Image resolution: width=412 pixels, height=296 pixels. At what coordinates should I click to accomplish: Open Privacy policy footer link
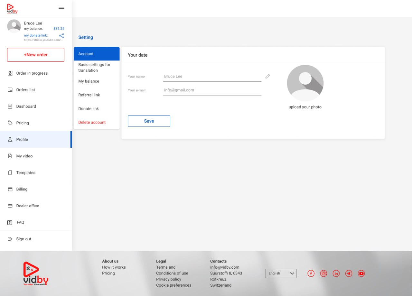pyautogui.click(x=169, y=279)
